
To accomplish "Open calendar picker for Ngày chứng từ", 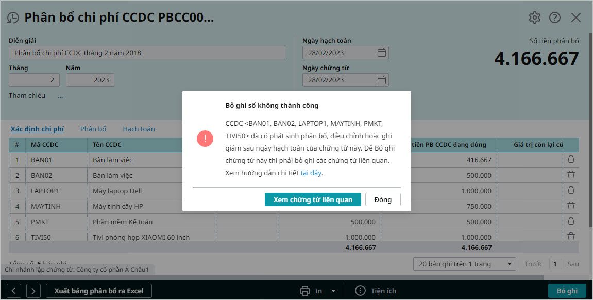I will tap(381, 80).
